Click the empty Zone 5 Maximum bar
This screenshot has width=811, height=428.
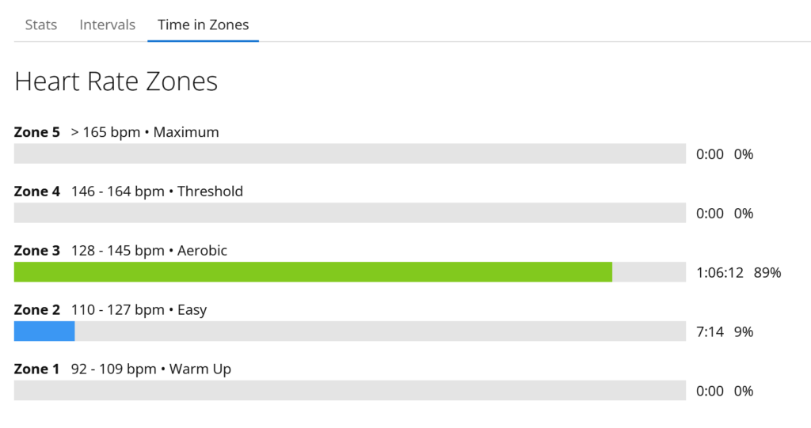(x=349, y=153)
